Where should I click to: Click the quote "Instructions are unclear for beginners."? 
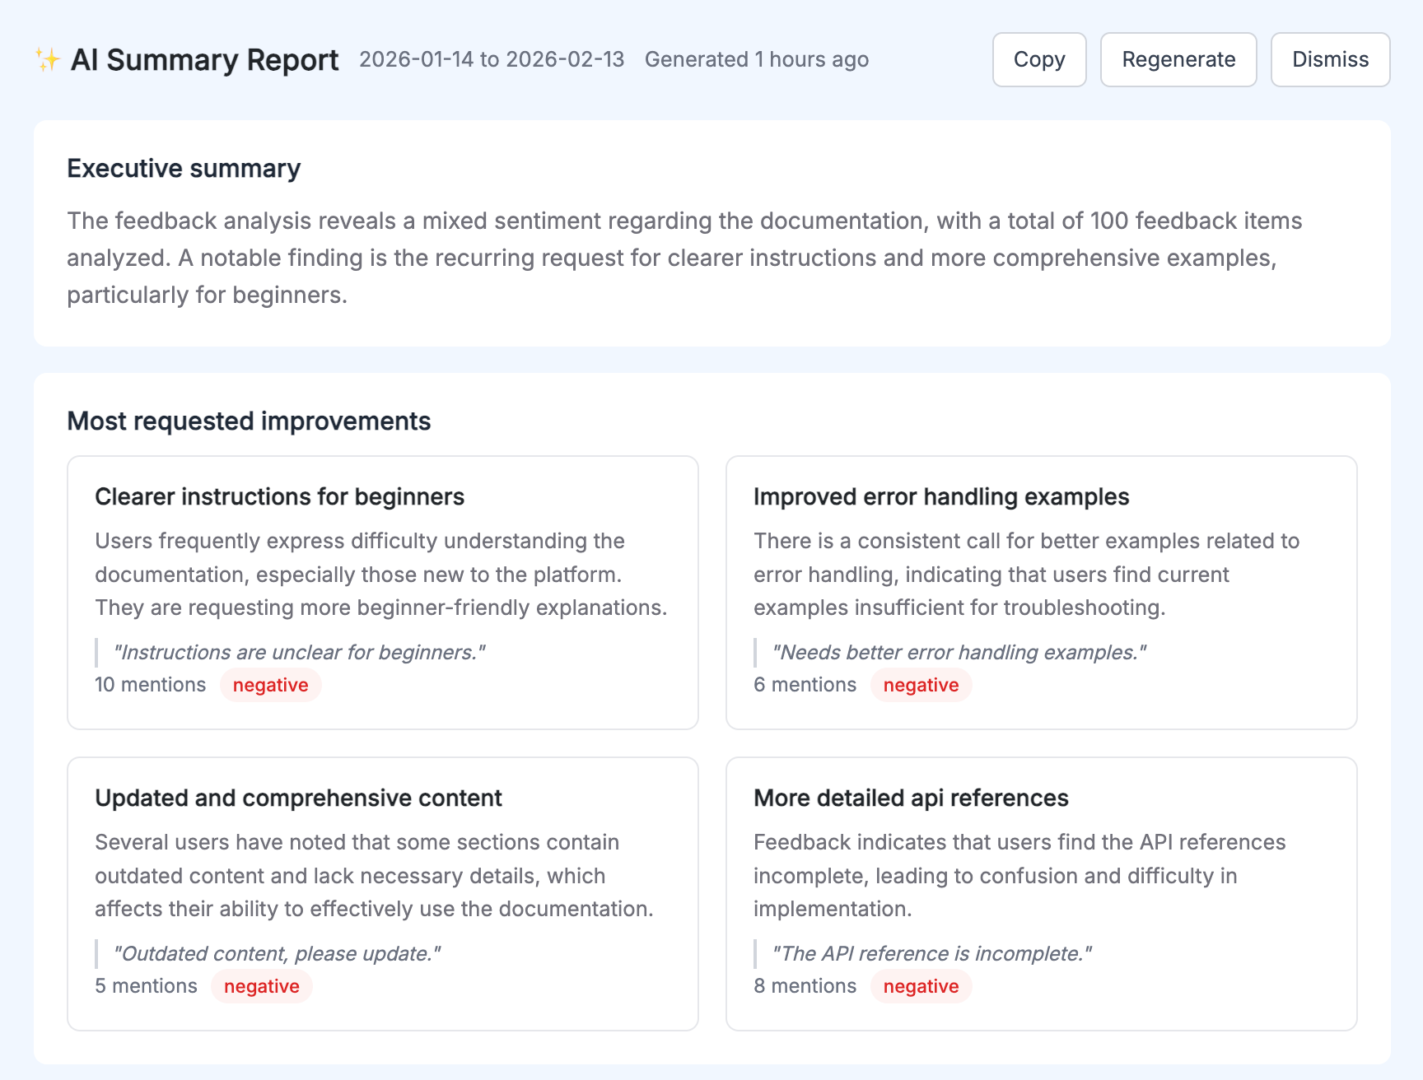click(x=299, y=652)
